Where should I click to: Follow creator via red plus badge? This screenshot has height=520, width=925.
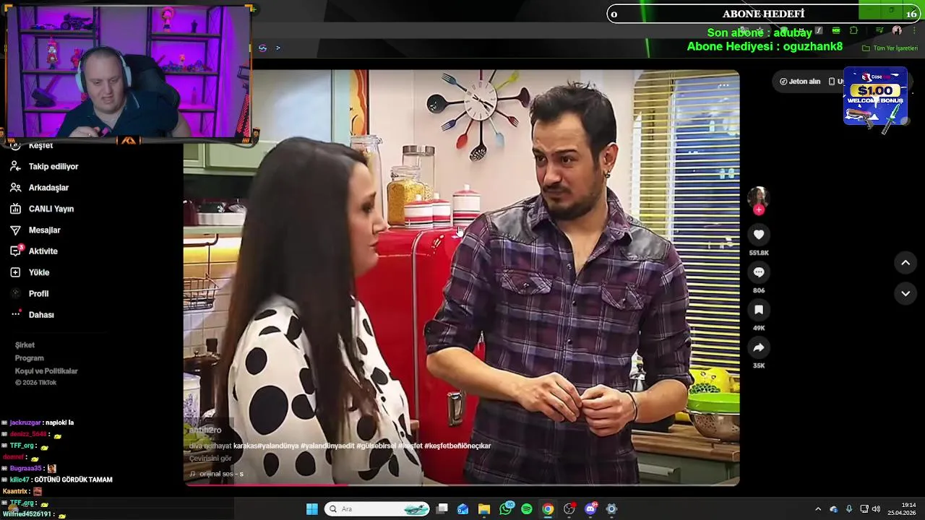click(x=759, y=210)
